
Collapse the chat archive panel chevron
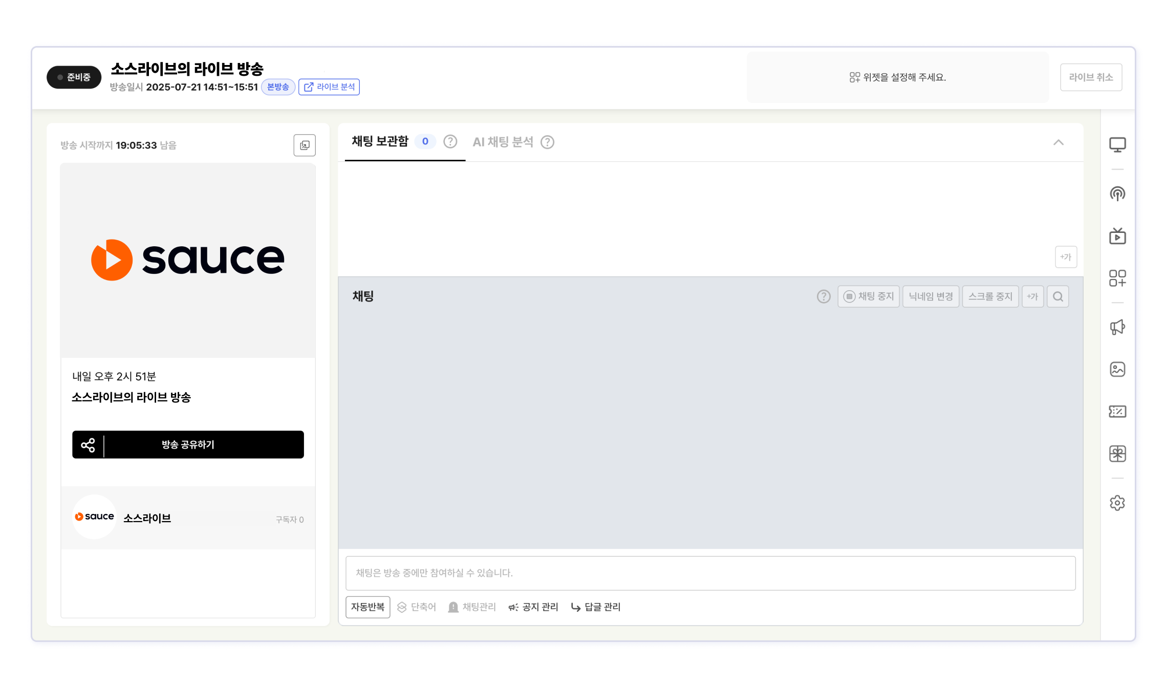1058,142
